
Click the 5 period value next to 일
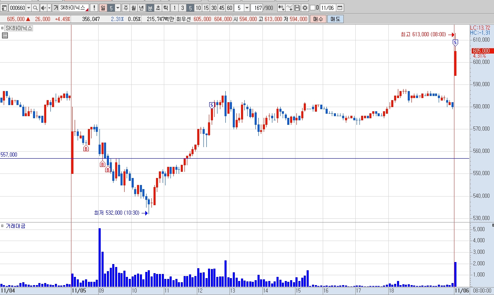click(111, 8)
